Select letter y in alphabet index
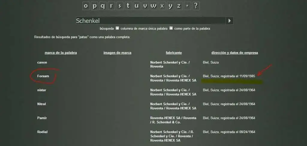 [170, 6]
